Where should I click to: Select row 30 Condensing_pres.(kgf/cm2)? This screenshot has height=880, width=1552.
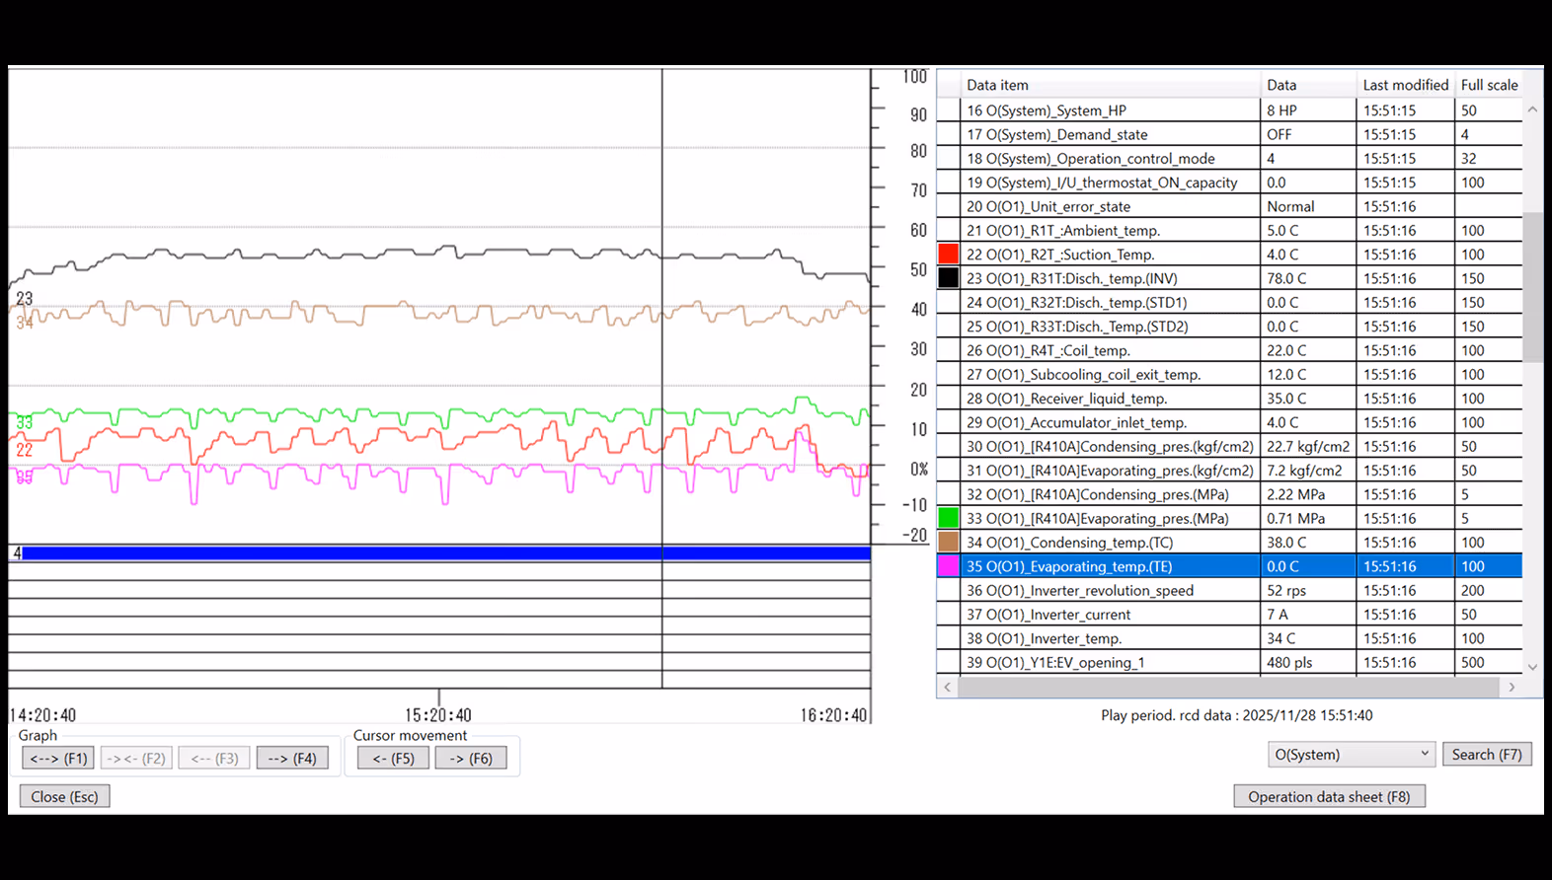(1229, 446)
